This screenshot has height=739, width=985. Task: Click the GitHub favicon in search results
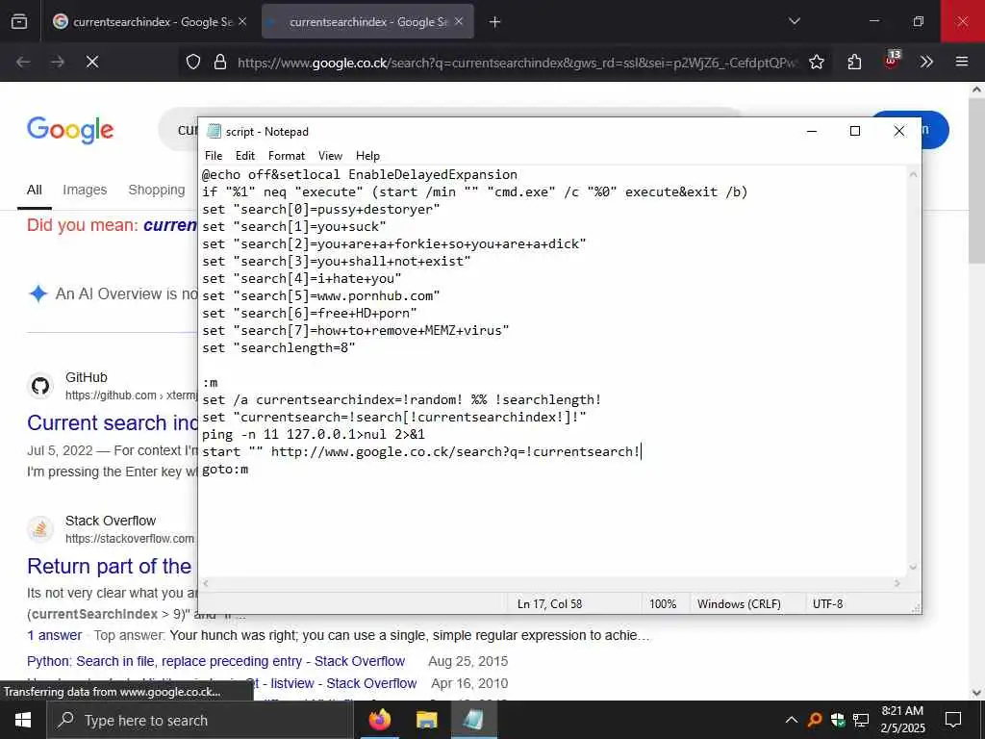click(x=40, y=386)
